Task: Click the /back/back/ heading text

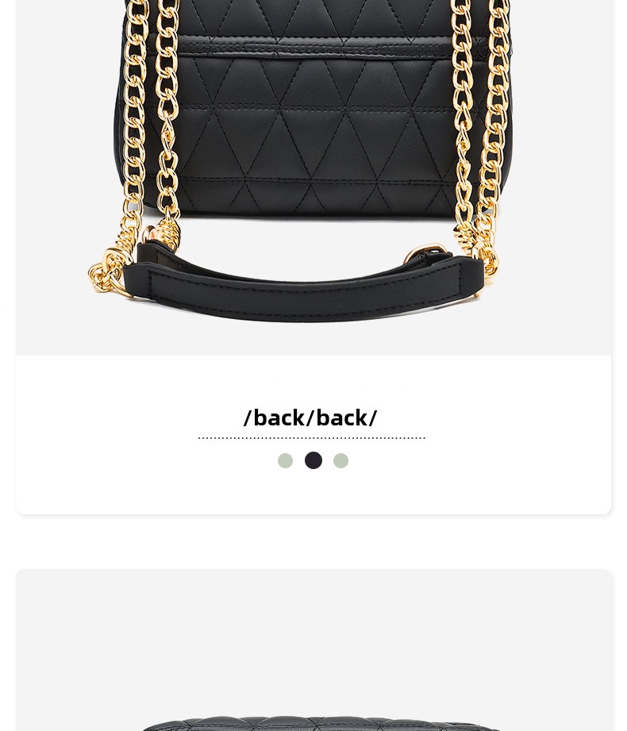Action: pos(310,417)
